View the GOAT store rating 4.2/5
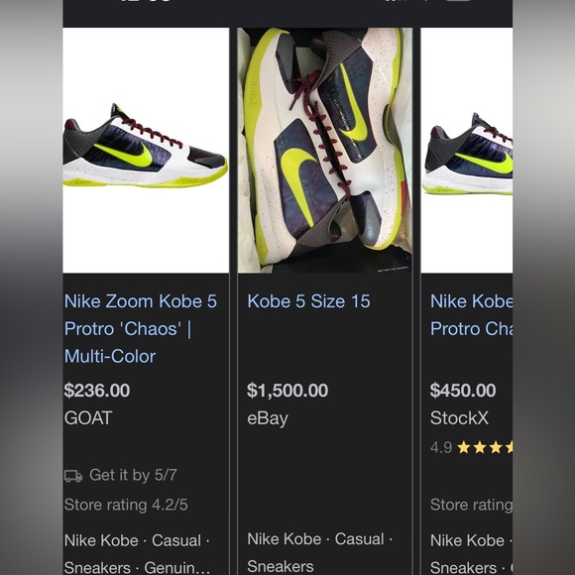This screenshot has width=575, height=575. coord(126,505)
